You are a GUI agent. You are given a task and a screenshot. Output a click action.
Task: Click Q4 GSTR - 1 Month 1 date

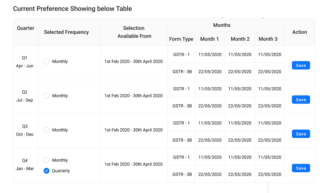tap(210, 157)
